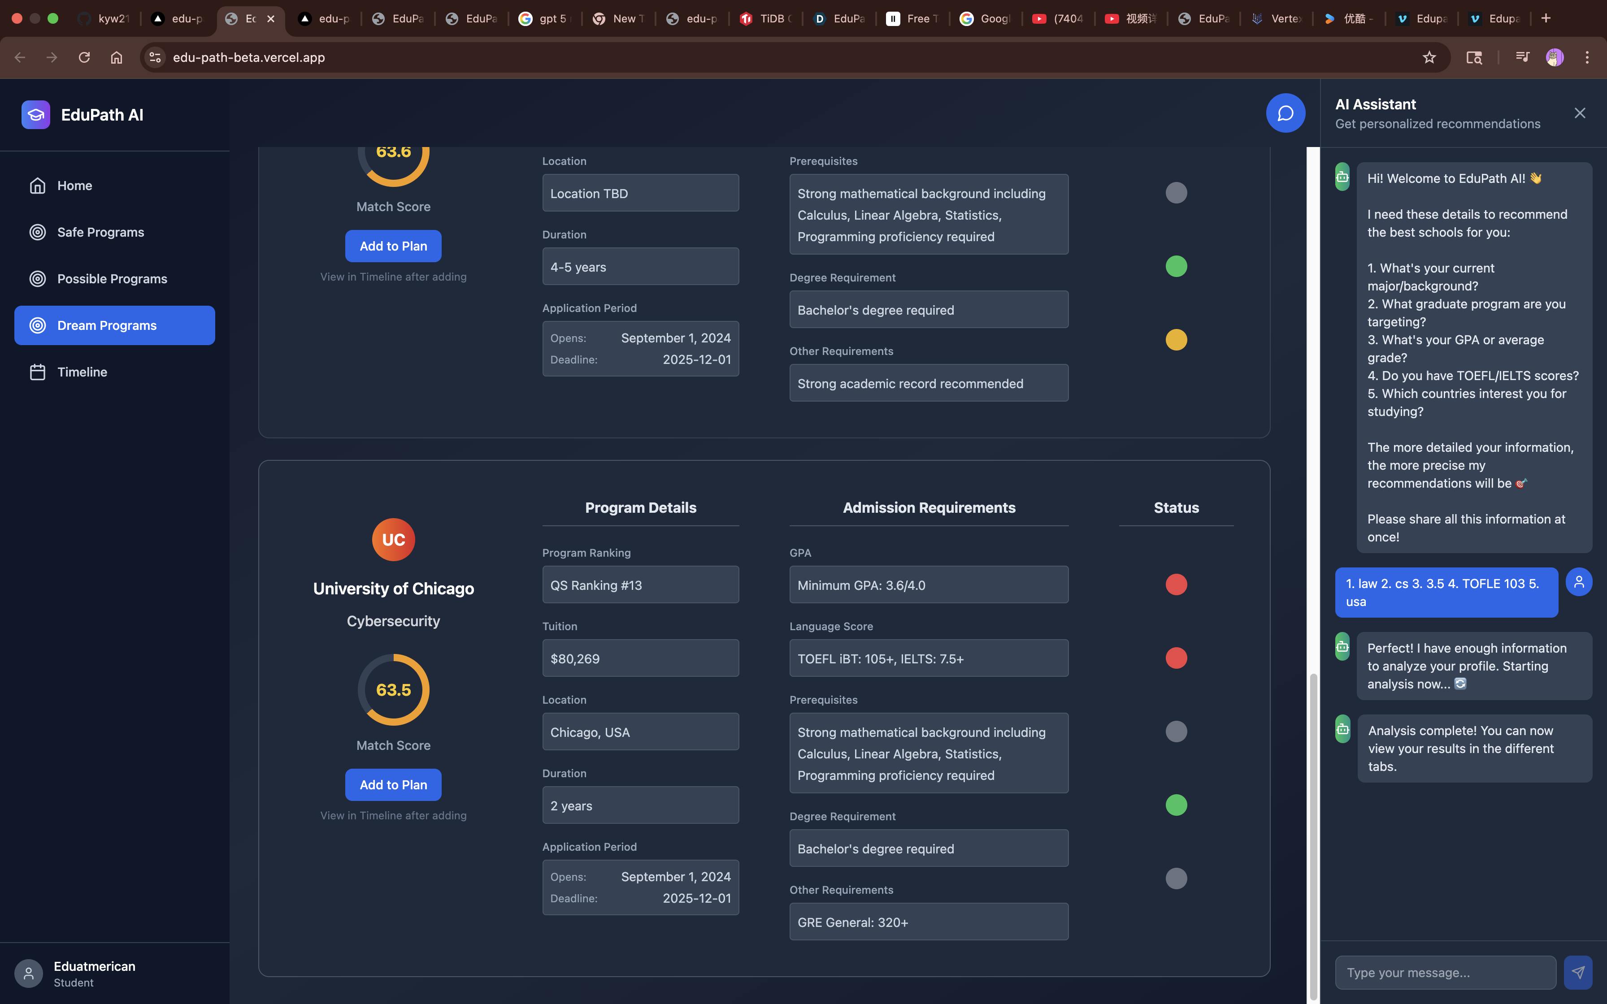
Task: Close the AI Assistant panel
Action: click(1579, 113)
